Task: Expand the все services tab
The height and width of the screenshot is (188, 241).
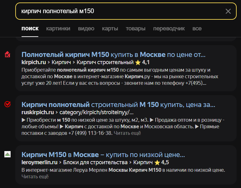Action: (x=197, y=28)
